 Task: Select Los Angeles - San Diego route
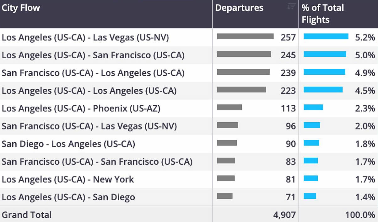coord(68,197)
